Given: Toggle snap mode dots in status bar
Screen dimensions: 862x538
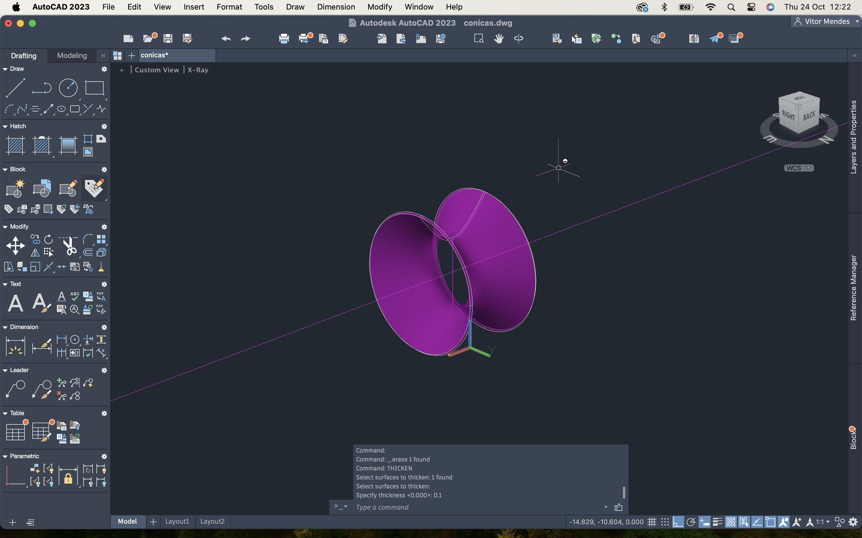Looking at the screenshot, I should (x=665, y=522).
